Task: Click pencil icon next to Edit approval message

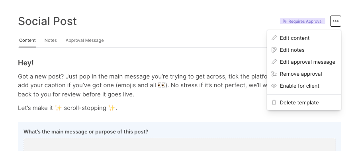Action: click(x=274, y=62)
